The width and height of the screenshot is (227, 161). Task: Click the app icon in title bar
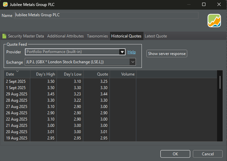click(x=5, y=4)
